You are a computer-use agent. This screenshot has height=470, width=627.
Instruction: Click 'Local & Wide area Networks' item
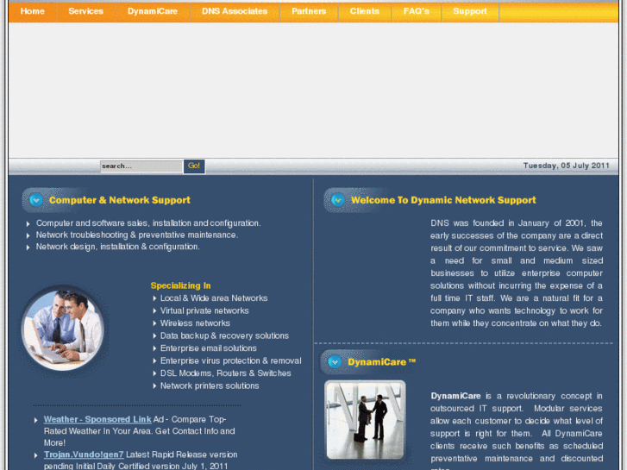[x=214, y=298]
